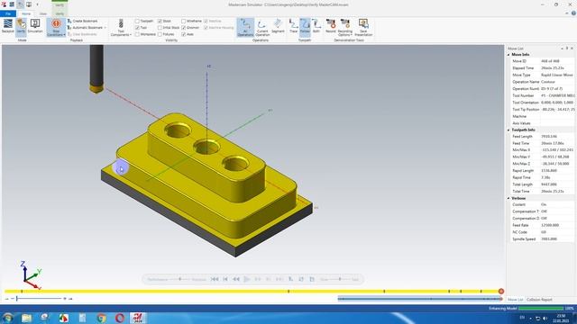This screenshot has width=577, height=324.
Task: Click the Quick Access Verify icon in title bar
Action: click(x=20, y=4)
